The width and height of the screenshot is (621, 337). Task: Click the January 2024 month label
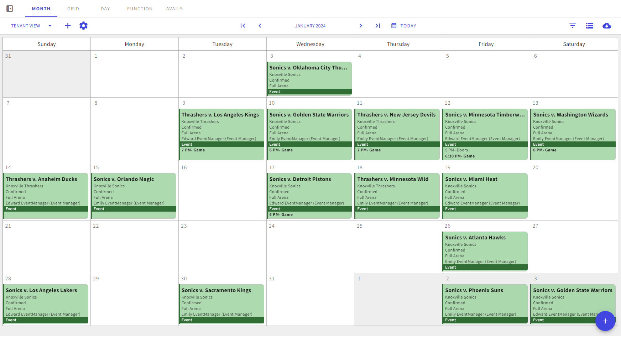click(x=310, y=26)
